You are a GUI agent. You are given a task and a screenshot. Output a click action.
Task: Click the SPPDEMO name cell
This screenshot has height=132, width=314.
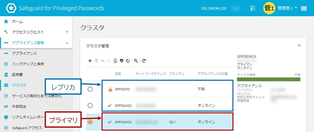pos(122,89)
